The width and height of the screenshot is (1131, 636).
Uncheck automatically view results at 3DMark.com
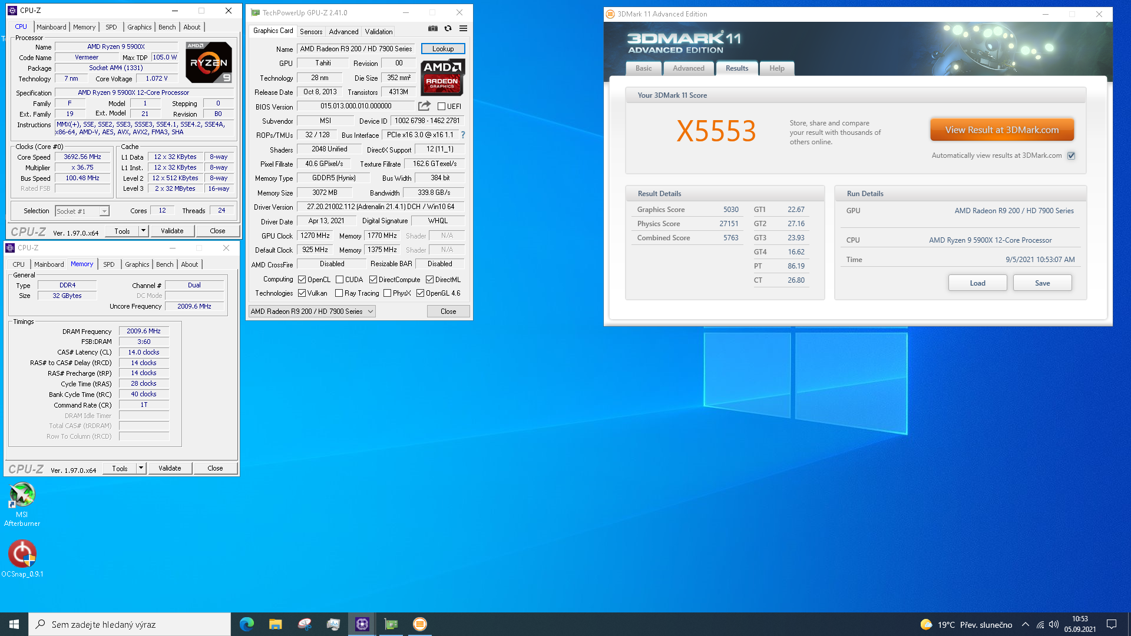[x=1071, y=156]
